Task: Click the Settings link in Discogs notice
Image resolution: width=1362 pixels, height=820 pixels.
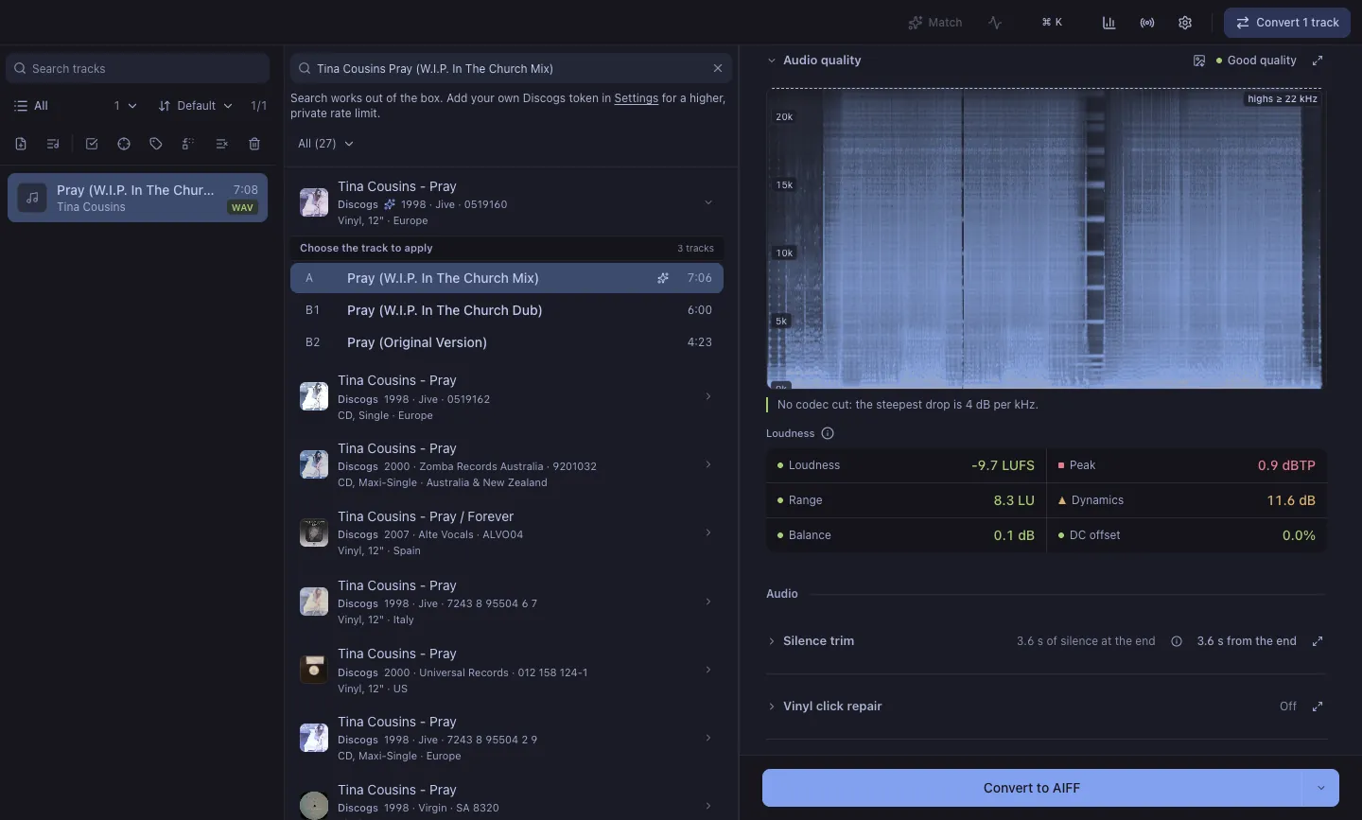Action: [636, 98]
